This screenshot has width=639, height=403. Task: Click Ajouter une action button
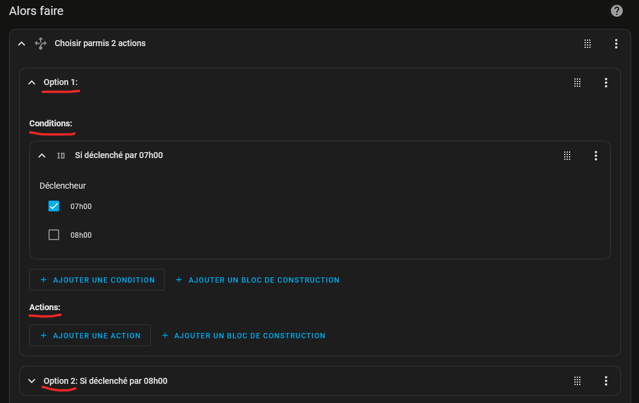(x=90, y=336)
